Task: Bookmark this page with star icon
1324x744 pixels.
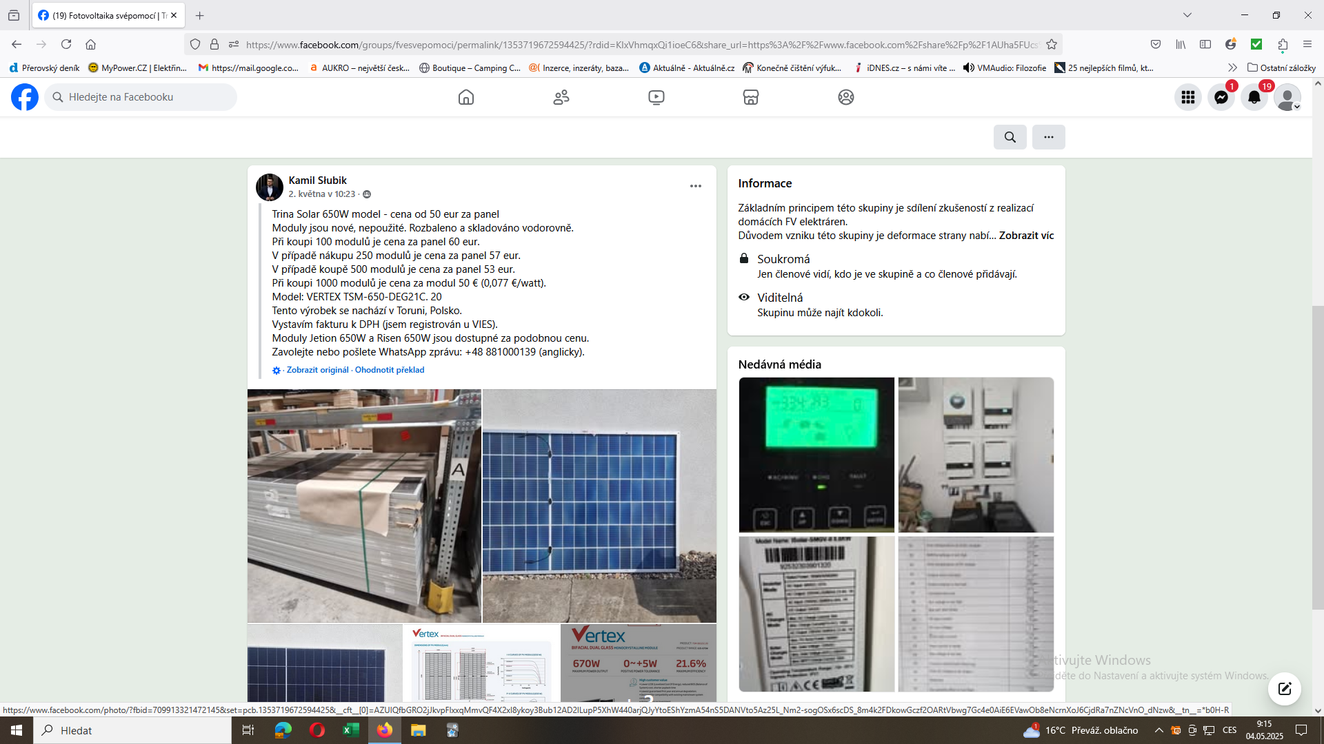Action: tap(1052, 45)
